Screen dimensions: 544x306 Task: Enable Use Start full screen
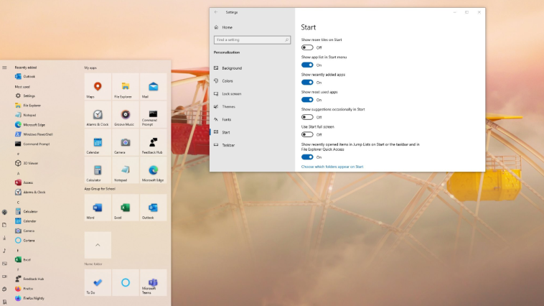307,134
